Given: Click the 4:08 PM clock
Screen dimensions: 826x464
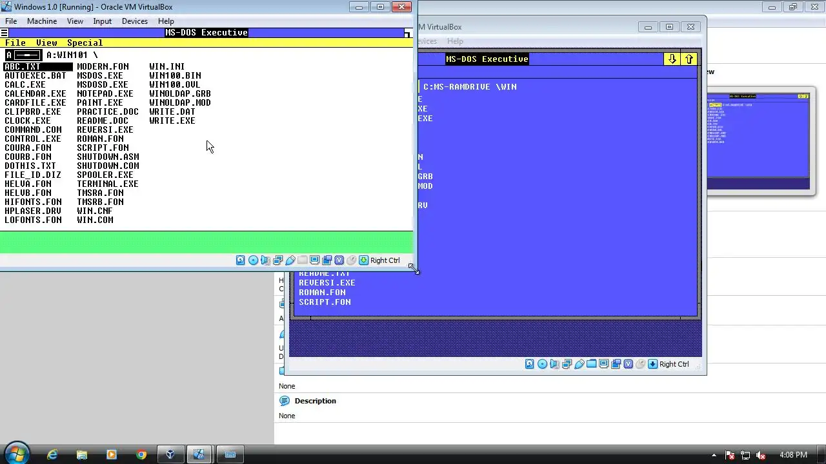Looking at the screenshot, I should point(793,455).
